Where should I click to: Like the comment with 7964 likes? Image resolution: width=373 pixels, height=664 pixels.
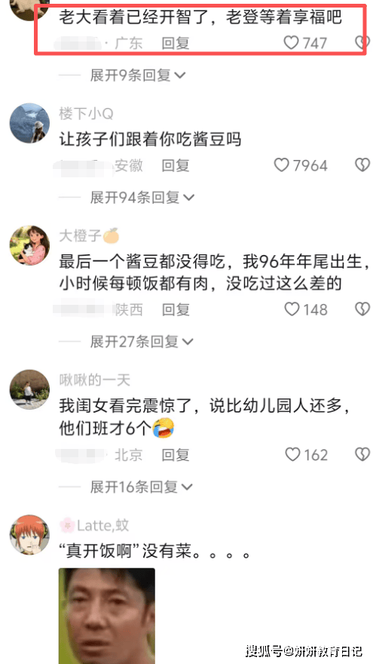281,165
